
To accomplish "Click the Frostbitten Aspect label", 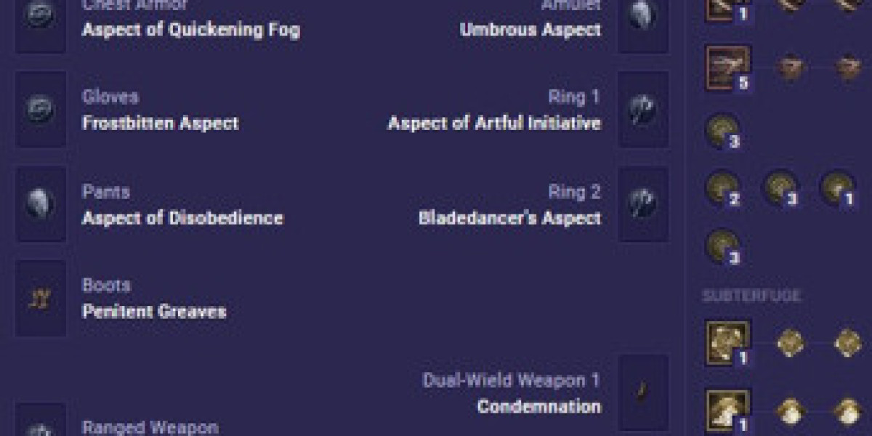I will point(160,123).
